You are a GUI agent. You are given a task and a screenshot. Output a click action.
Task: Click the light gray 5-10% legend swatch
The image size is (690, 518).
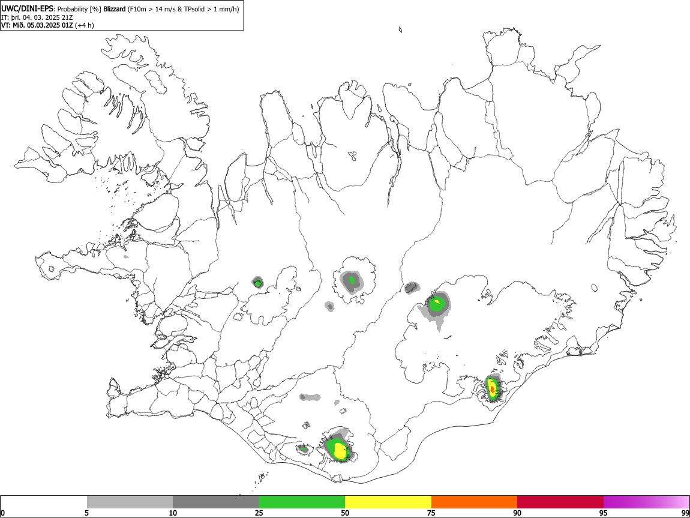130,502
